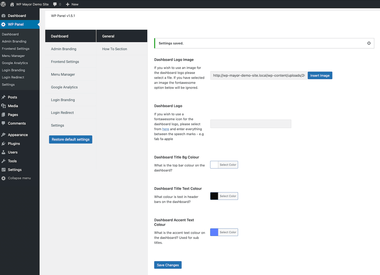Open the Dashboard tab in WP Panel
This screenshot has width=380, height=275.
[x=71, y=36]
